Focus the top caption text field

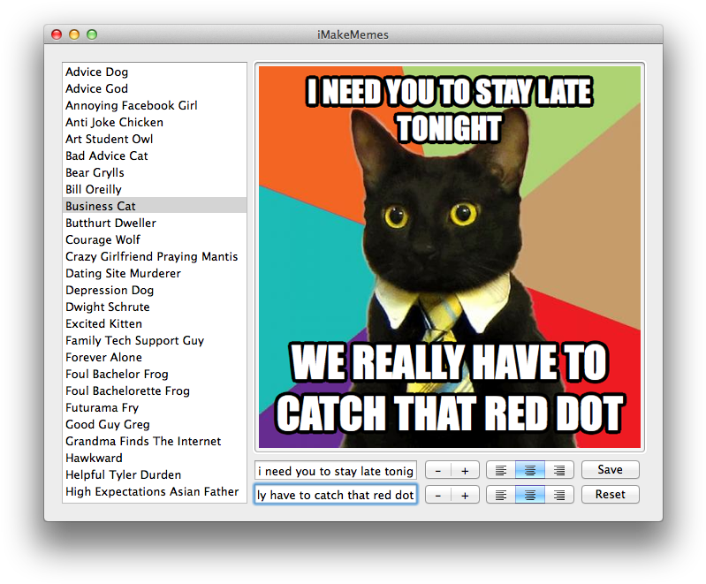pos(336,471)
